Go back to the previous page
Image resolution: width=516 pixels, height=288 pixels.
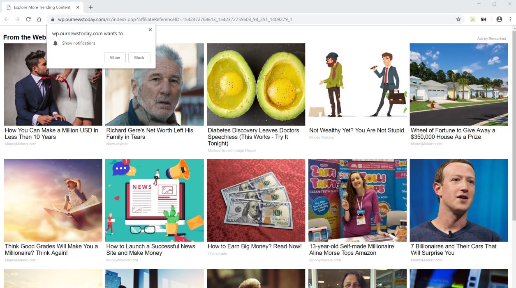click(x=7, y=19)
